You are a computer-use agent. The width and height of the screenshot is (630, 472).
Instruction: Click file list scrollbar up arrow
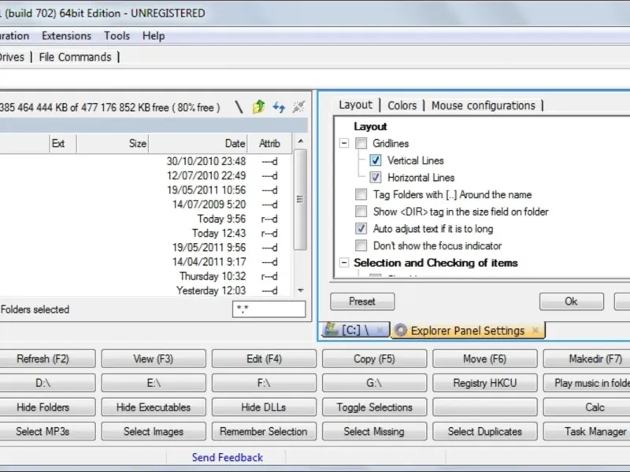[x=301, y=142]
